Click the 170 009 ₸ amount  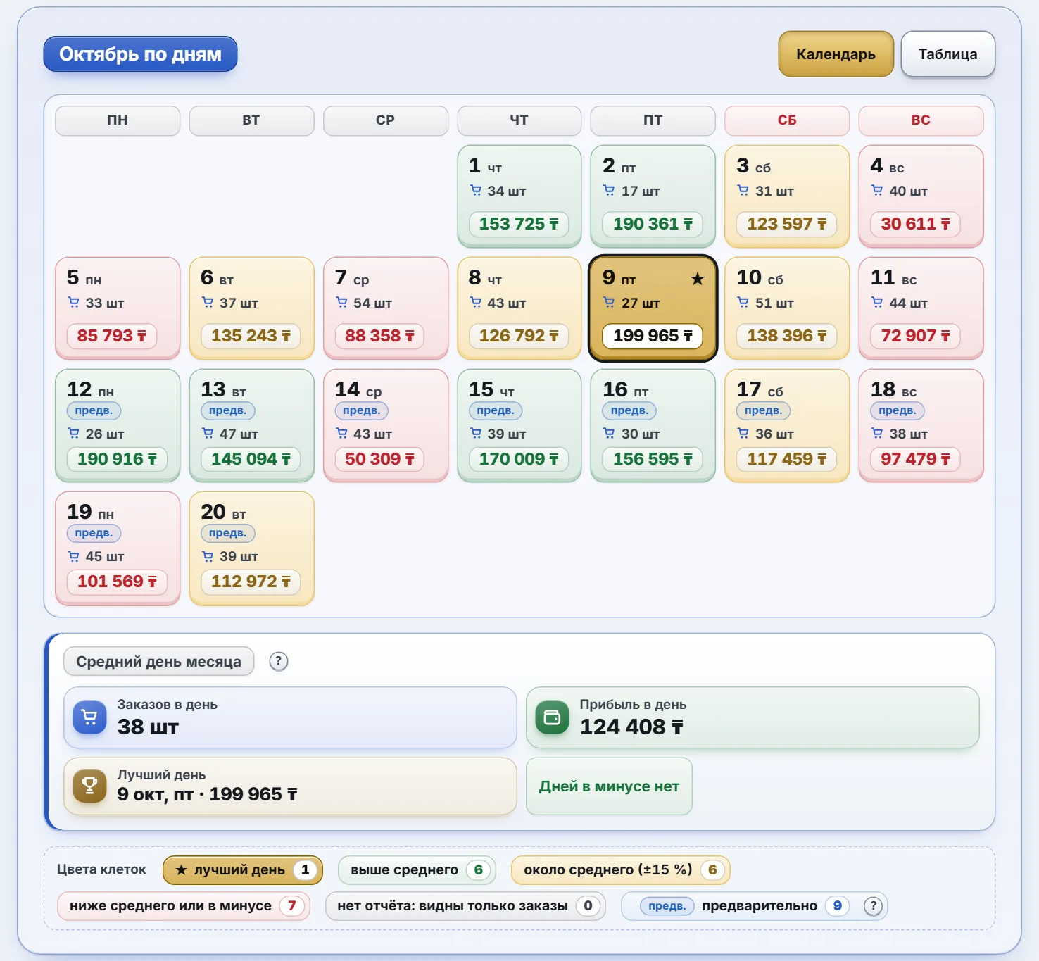(519, 459)
